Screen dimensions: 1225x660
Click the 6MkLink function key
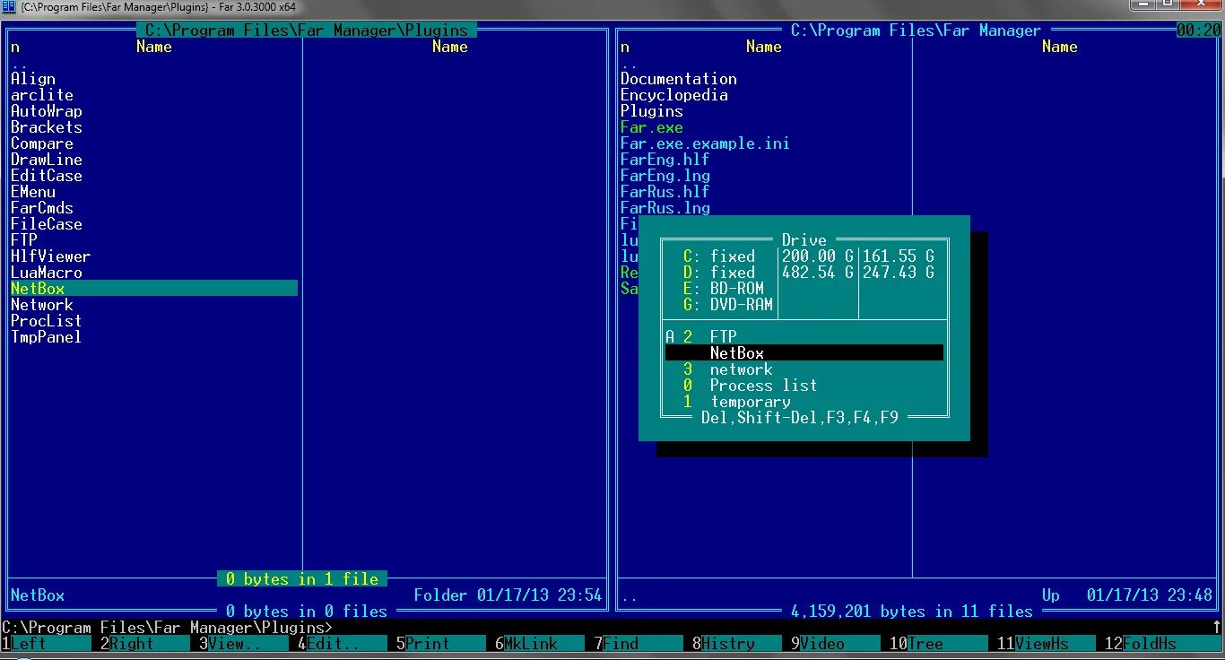[540, 644]
